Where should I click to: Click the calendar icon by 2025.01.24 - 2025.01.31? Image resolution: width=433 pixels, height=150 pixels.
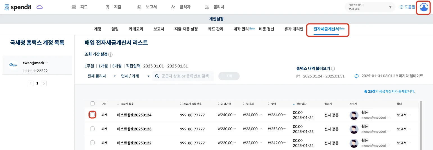(298, 76)
